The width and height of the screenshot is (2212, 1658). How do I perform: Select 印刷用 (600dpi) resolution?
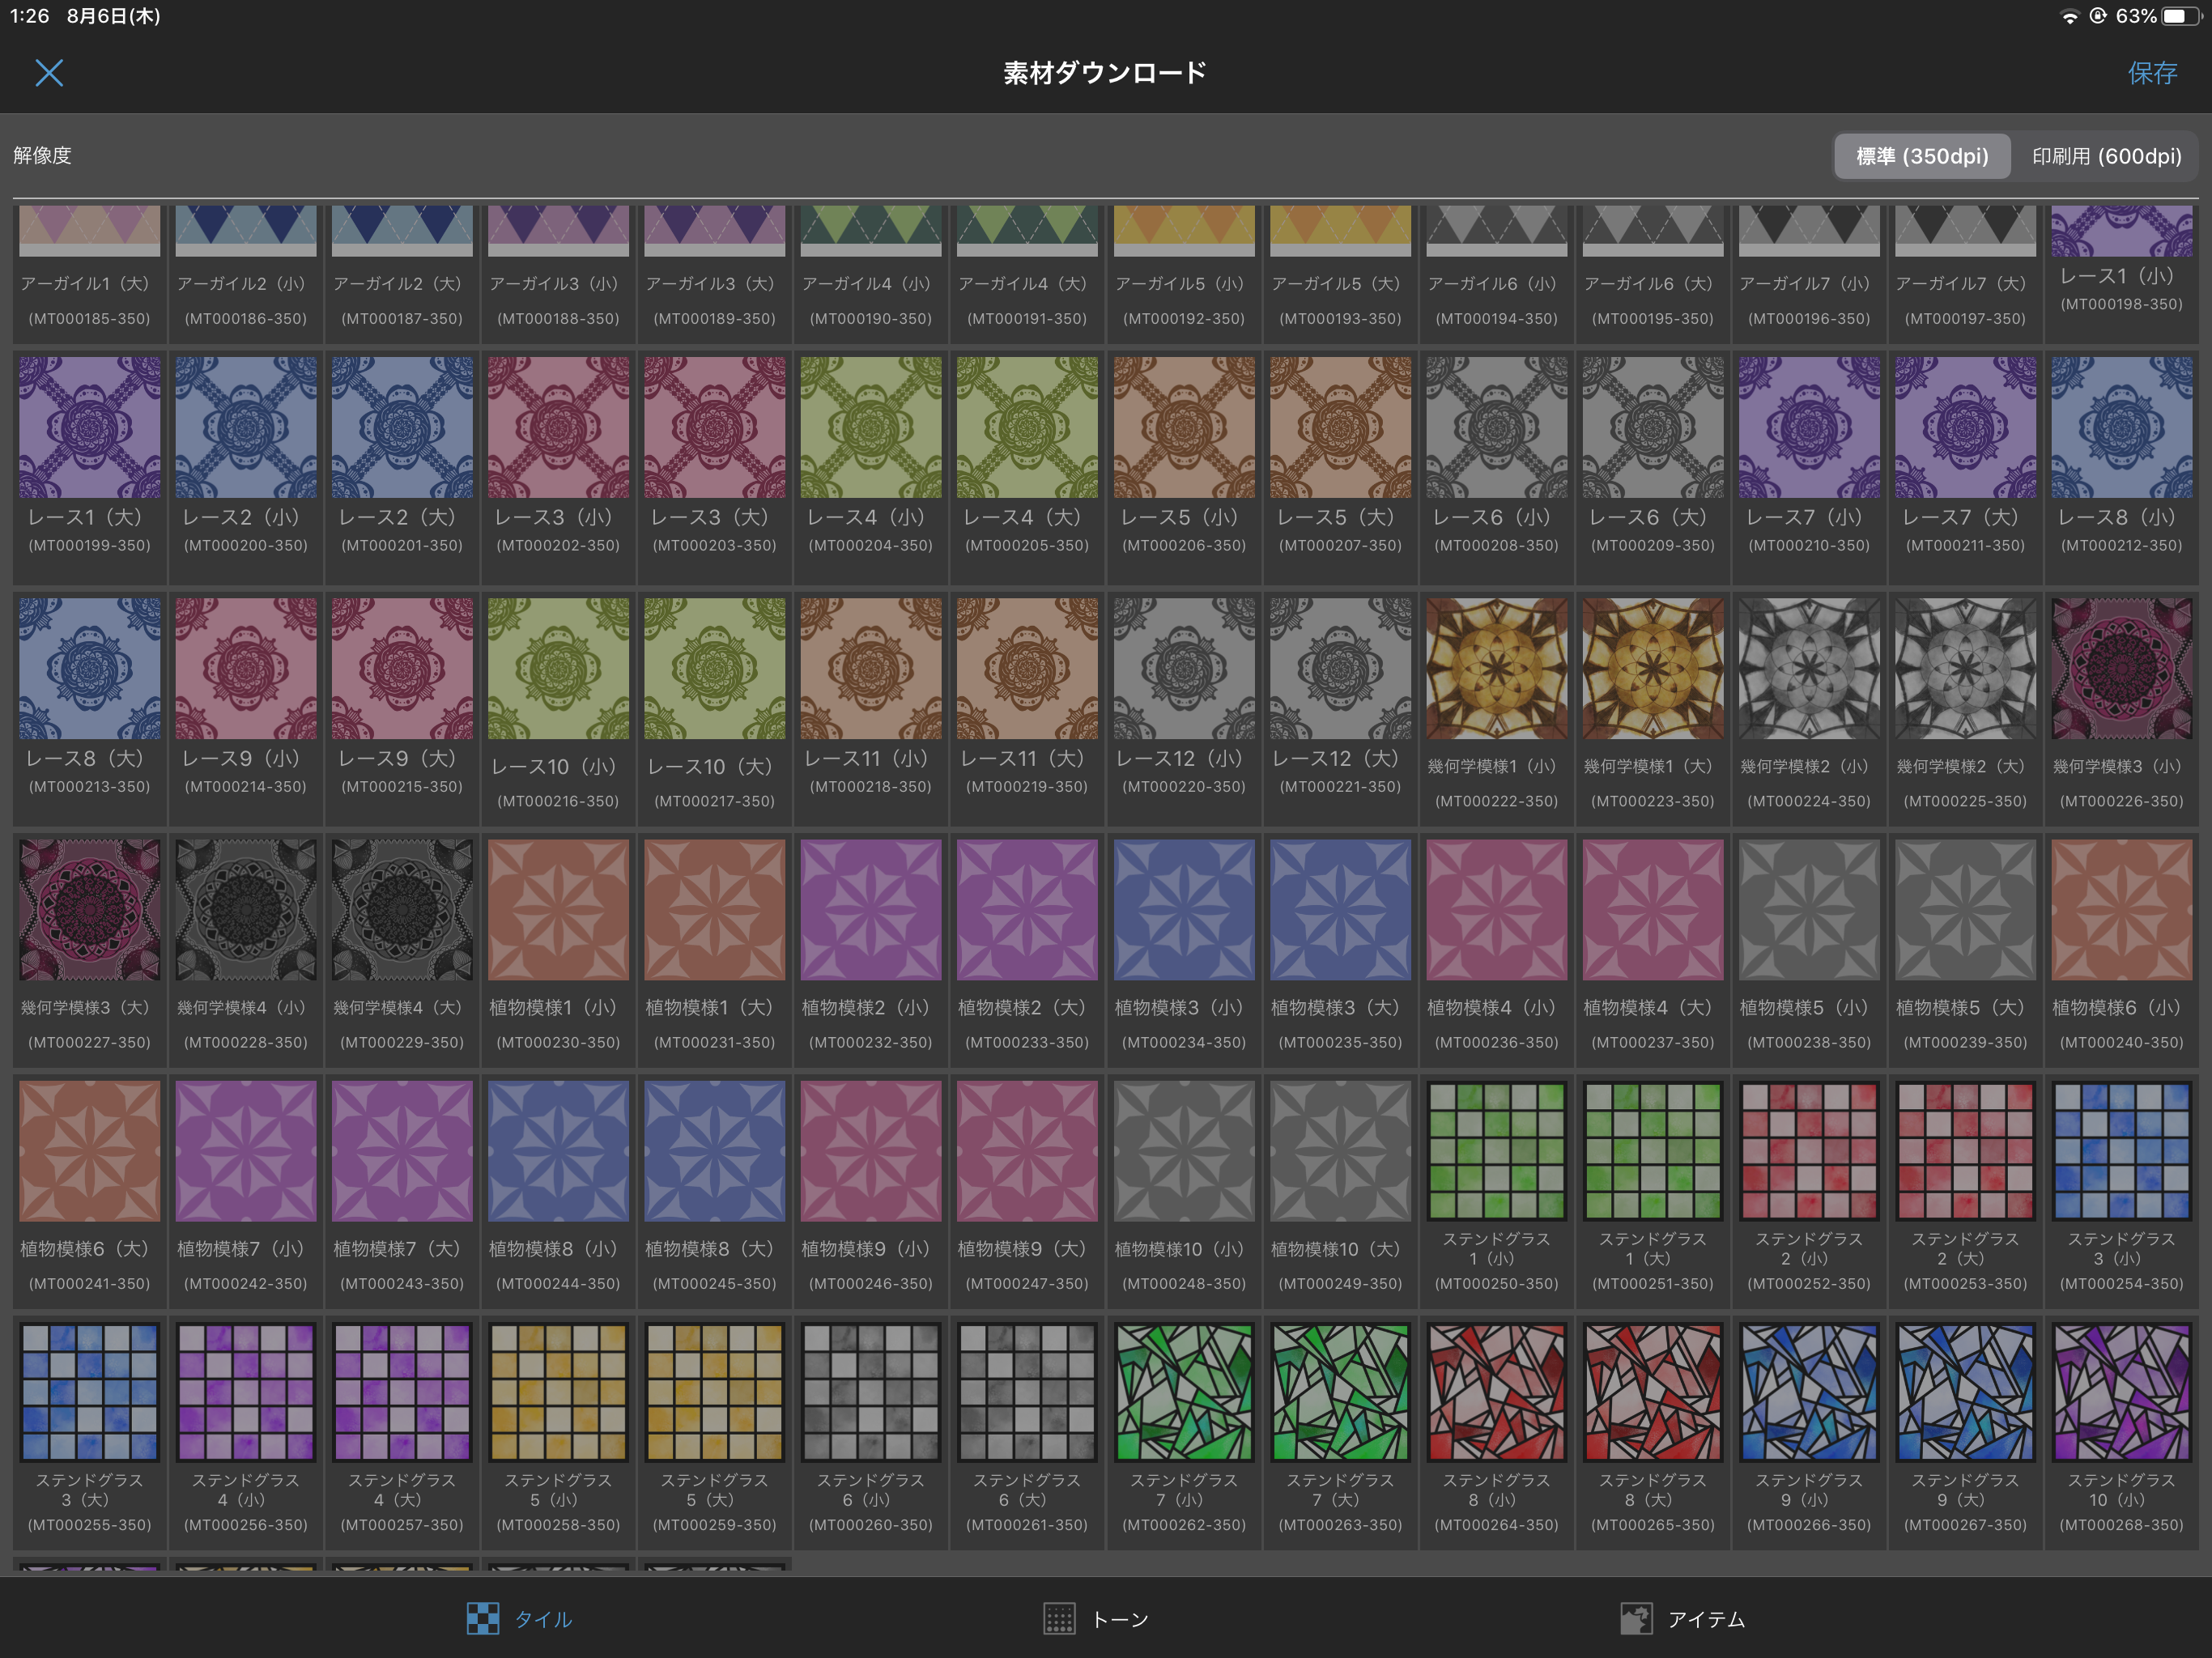2106,156
